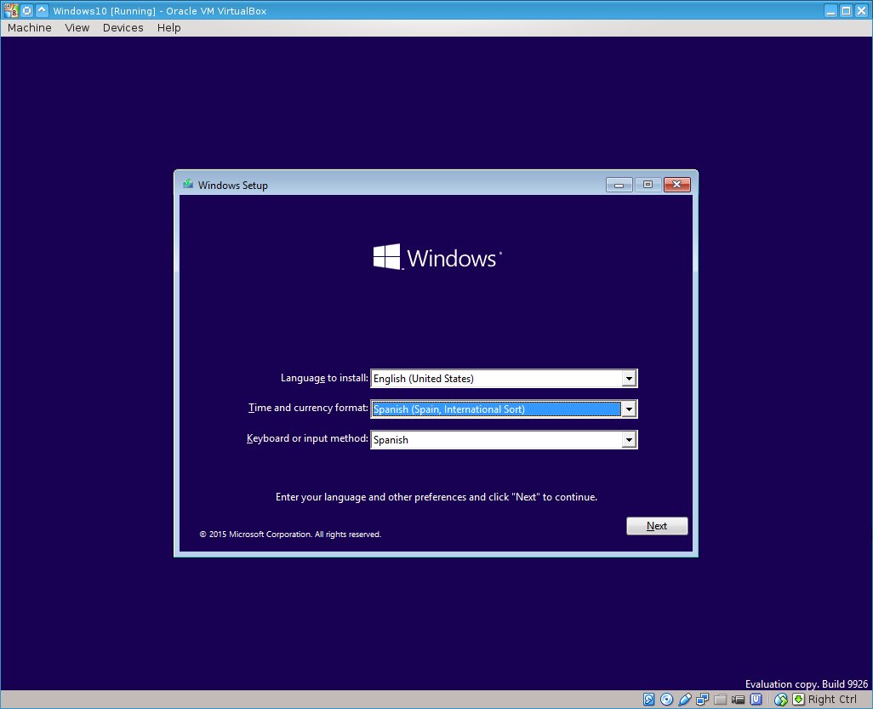Click the virtualization features chip icon
The image size is (873, 709).
[x=756, y=700]
